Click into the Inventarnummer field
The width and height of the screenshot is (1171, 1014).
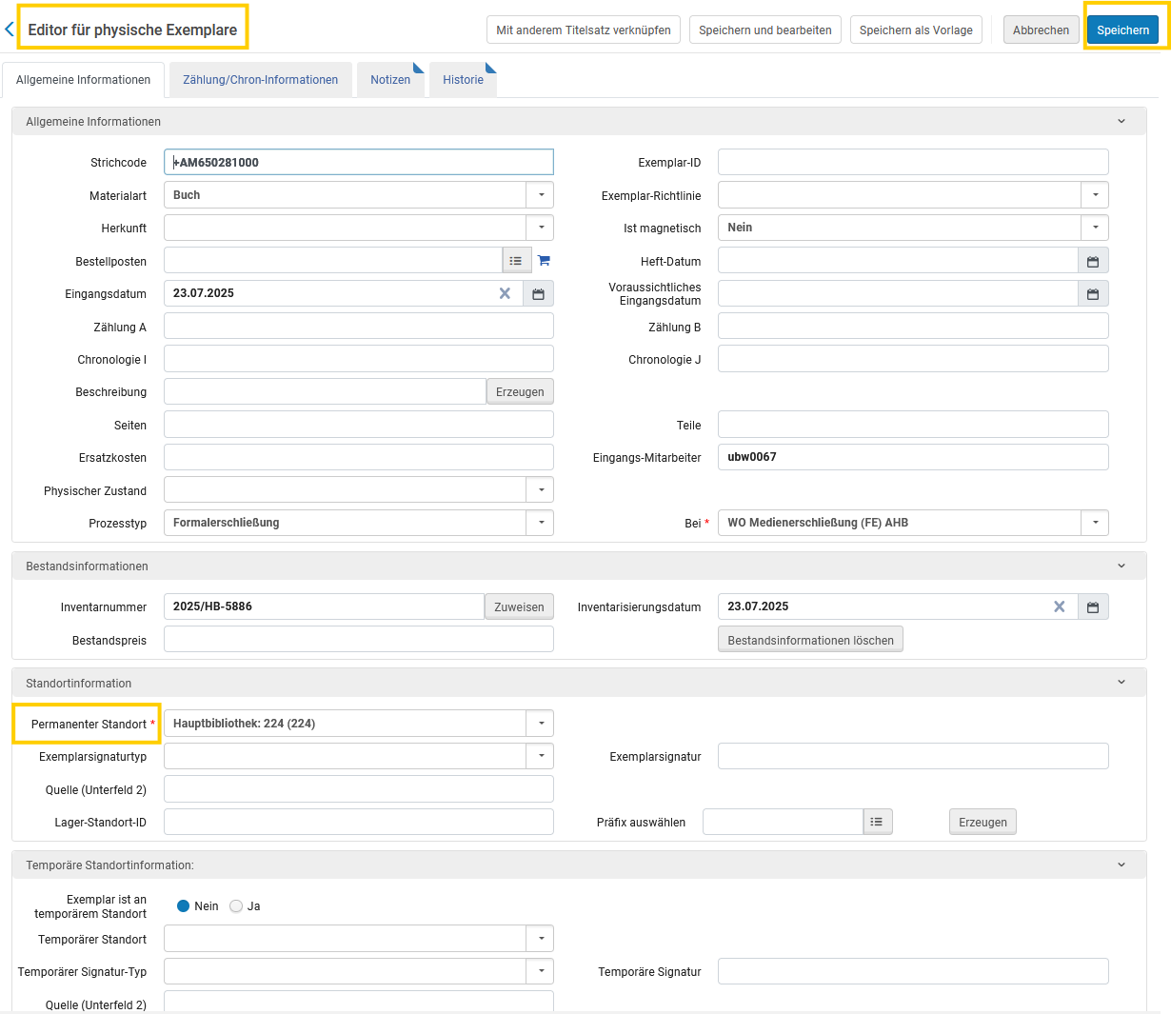324,606
